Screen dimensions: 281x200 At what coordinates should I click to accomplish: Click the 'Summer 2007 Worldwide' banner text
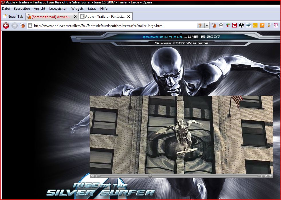coord(182,43)
